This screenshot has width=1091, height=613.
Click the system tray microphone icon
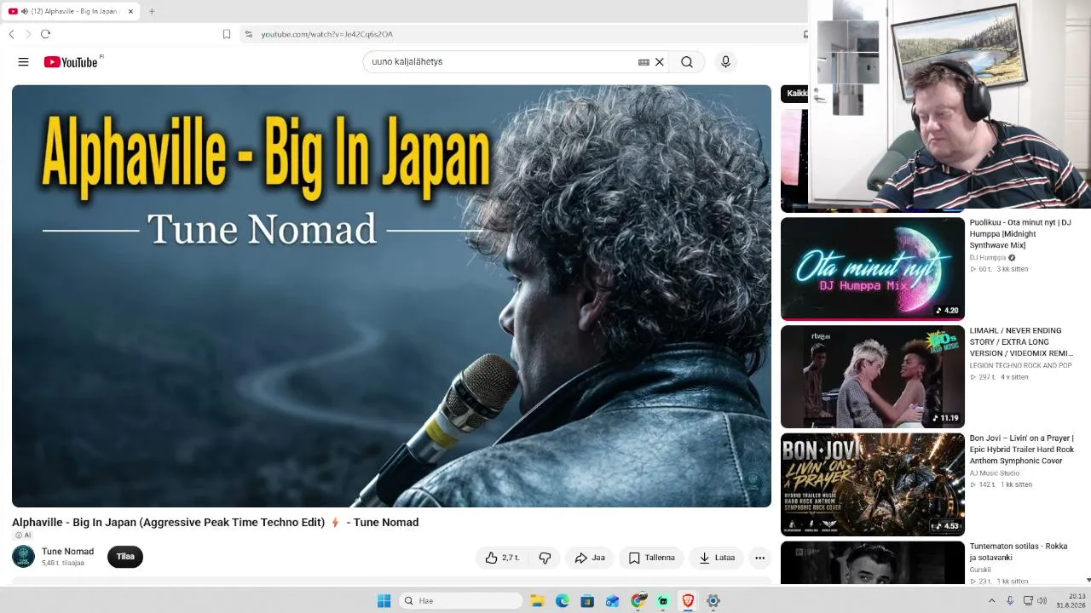coord(1010,601)
